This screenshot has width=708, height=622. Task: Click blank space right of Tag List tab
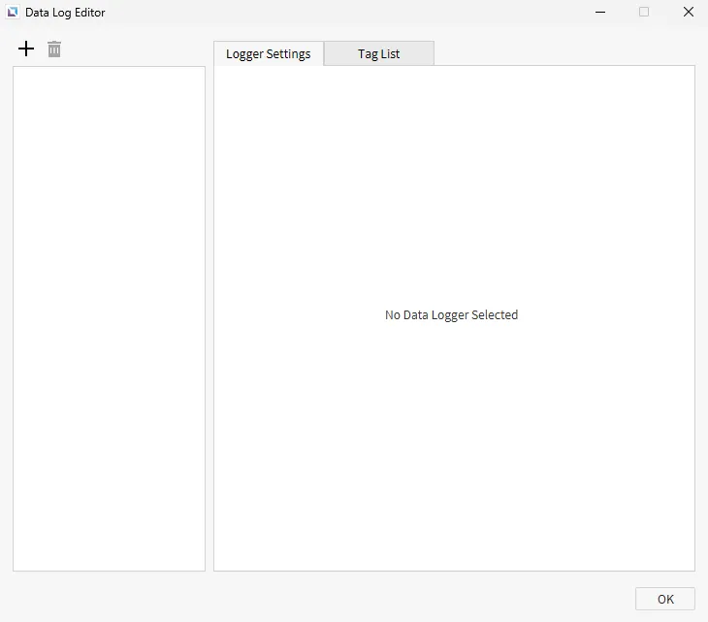563,52
